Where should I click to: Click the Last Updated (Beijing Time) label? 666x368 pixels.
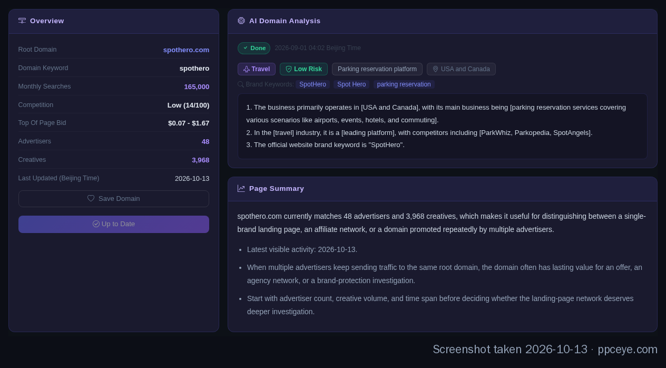pos(58,178)
